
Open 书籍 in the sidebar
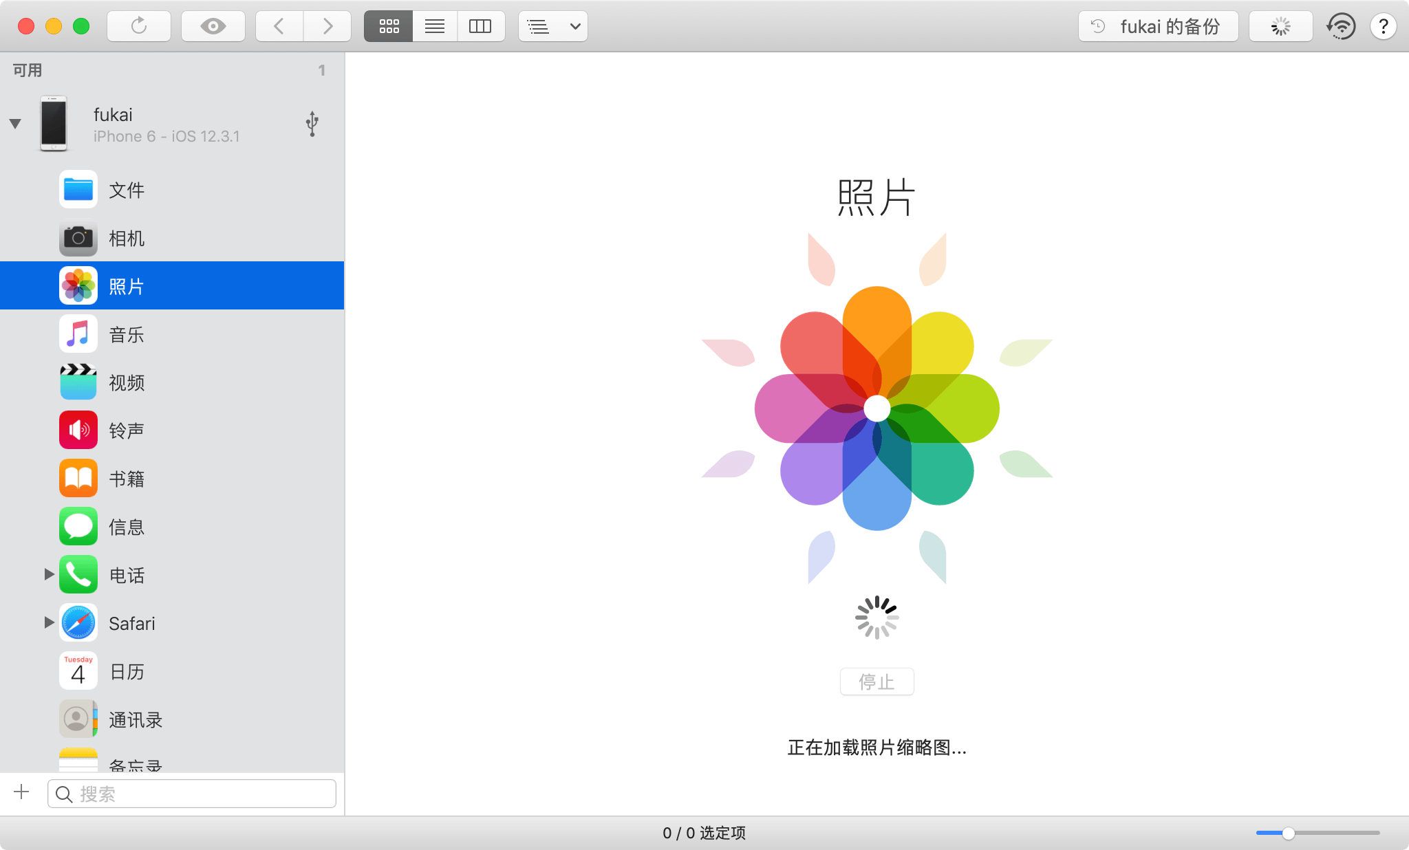[172, 478]
